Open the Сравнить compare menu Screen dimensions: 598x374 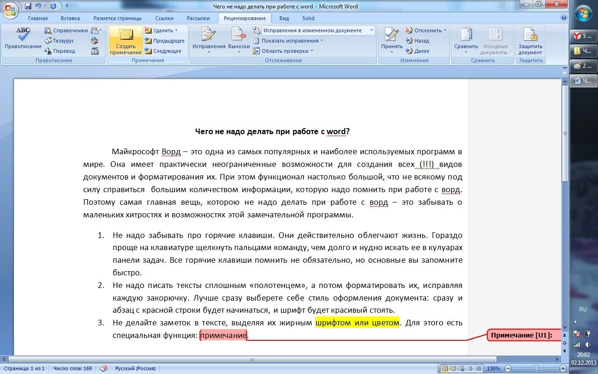[x=466, y=41]
